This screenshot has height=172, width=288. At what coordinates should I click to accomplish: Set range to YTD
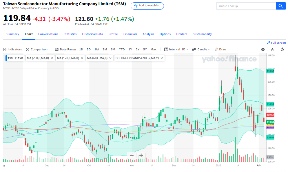coord(122,50)
